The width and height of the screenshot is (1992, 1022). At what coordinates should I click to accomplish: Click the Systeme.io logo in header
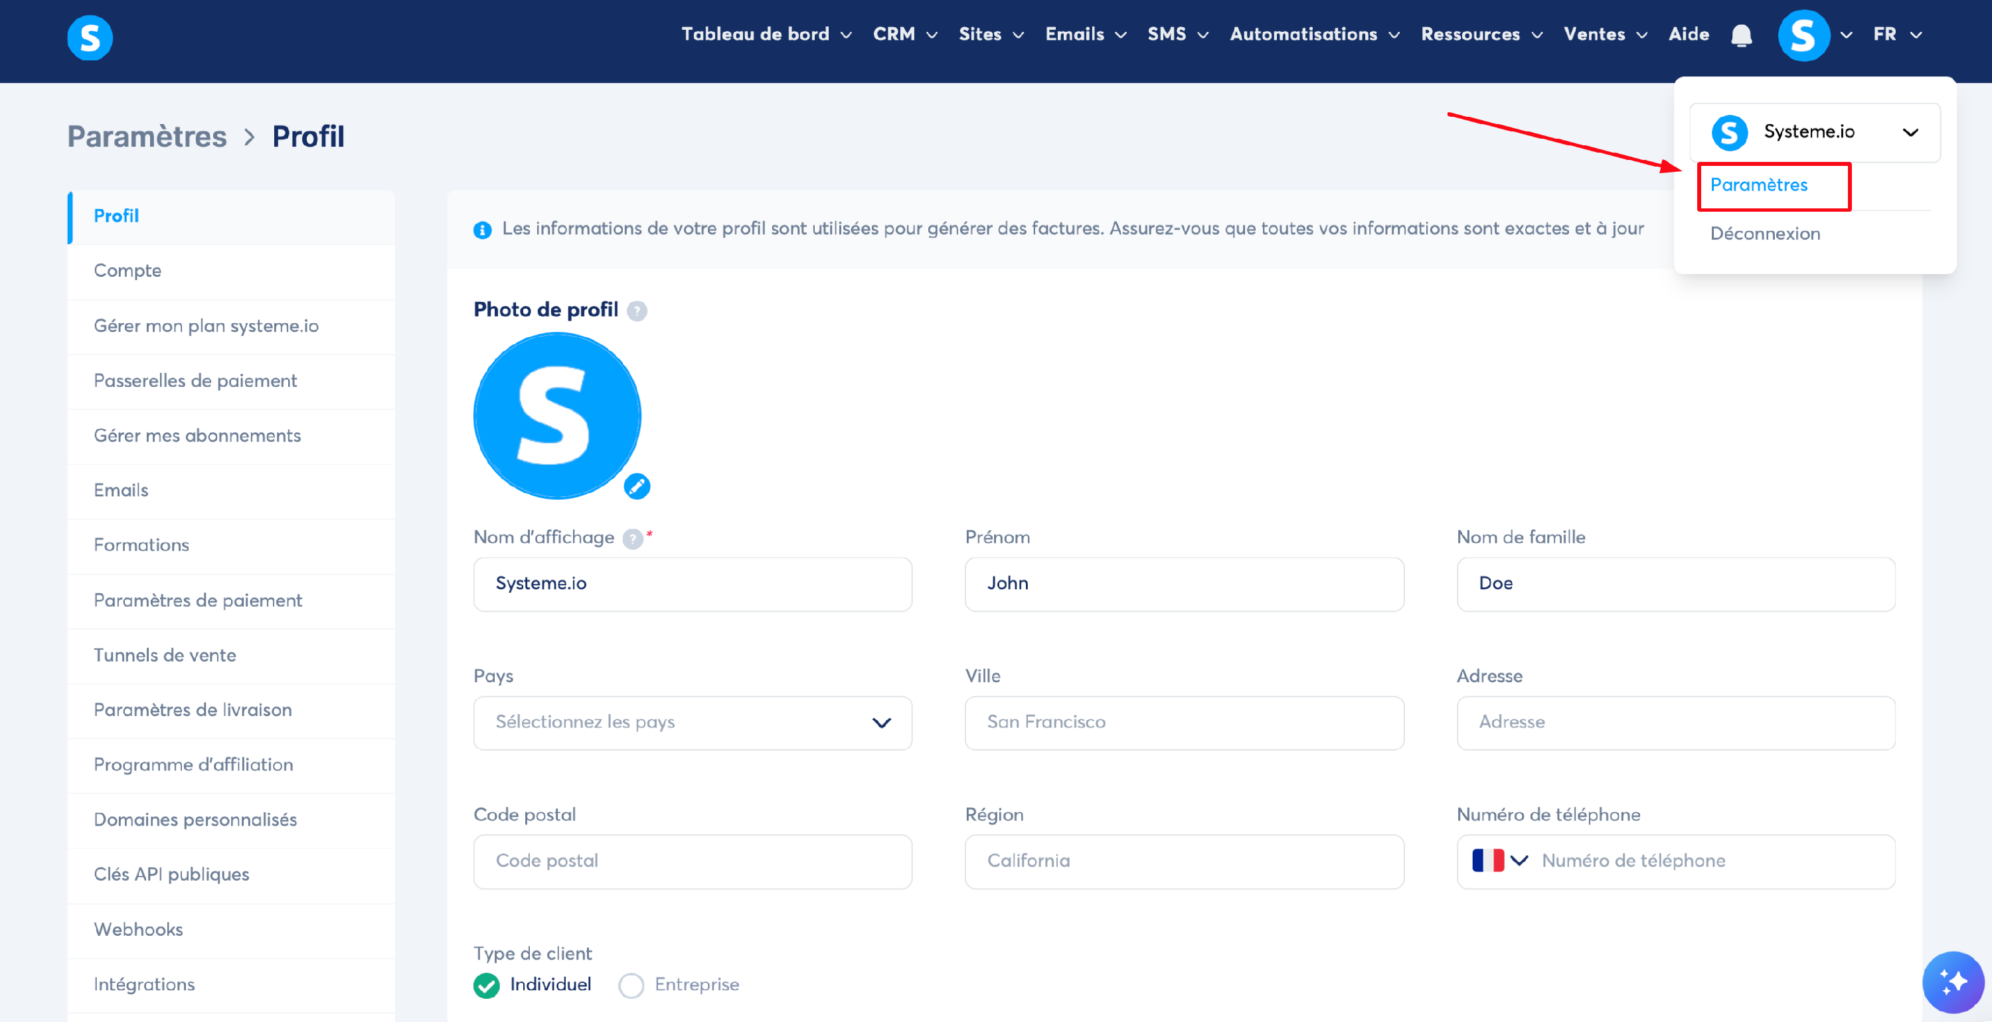[x=90, y=37]
